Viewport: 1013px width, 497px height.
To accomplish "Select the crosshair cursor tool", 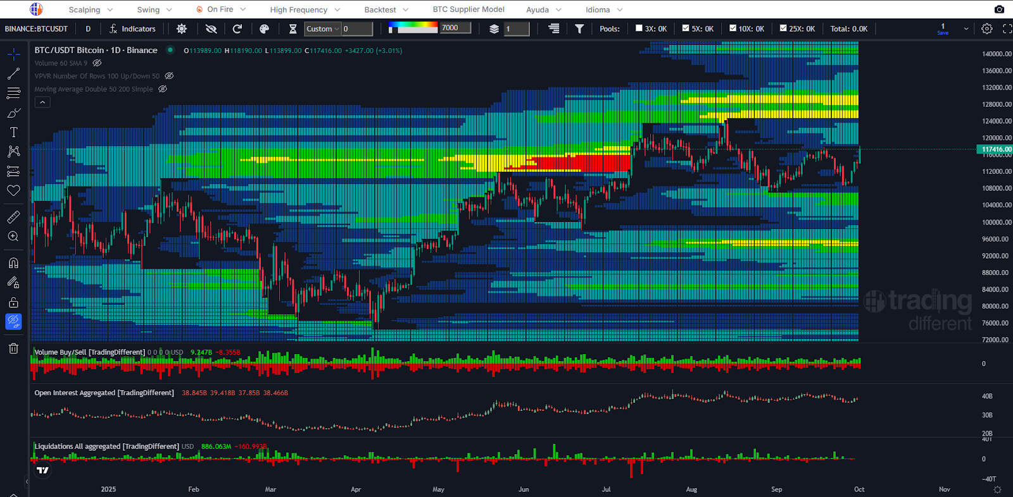I will [13, 54].
